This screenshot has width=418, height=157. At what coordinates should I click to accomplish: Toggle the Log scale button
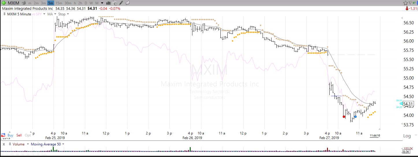tap(407, 136)
